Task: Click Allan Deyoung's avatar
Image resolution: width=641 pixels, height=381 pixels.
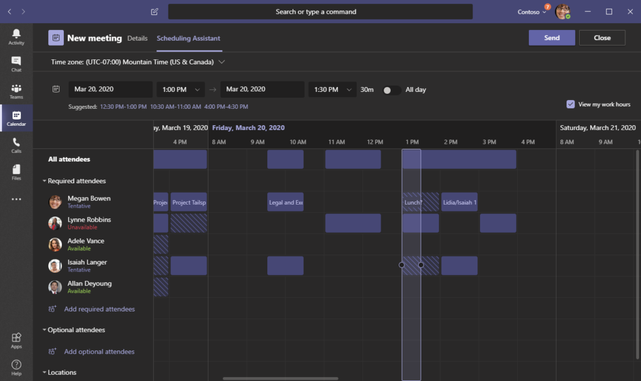Action: [55, 287]
